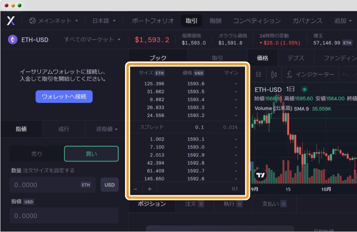Click the 数量 amount input field
The height and width of the screenshot is (232, 357).
(x=53, y=185)
